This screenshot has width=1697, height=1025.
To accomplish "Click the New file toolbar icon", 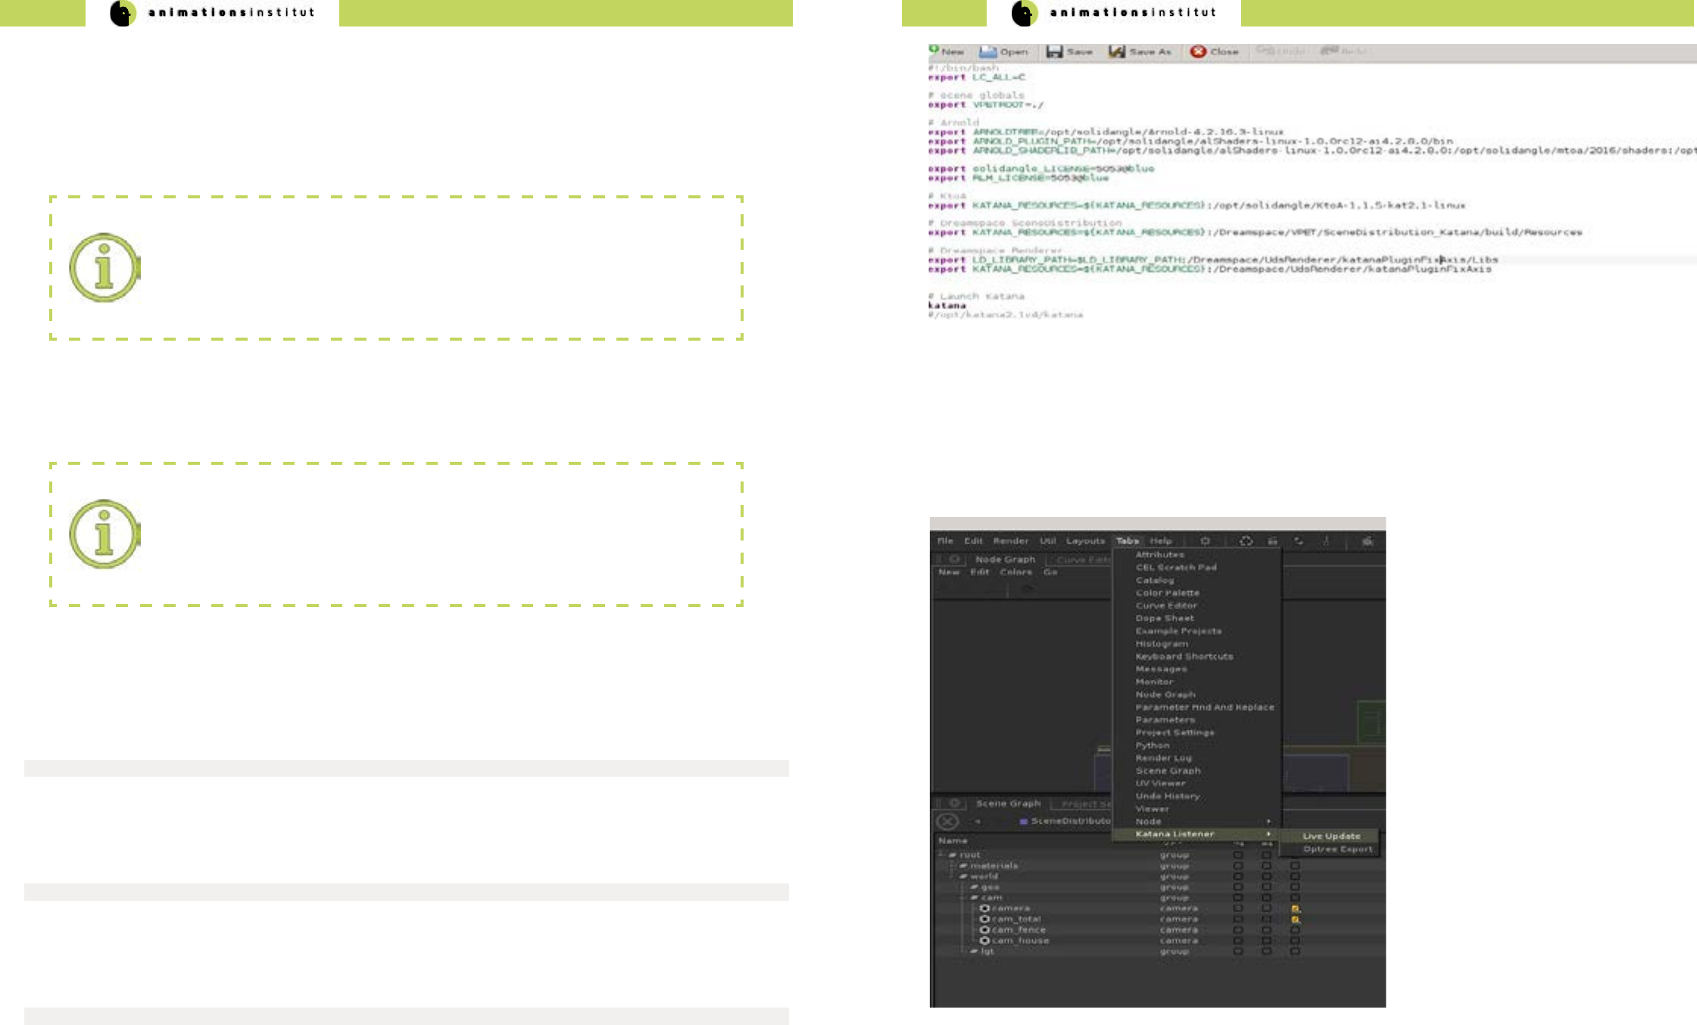I will coord(934,50).
